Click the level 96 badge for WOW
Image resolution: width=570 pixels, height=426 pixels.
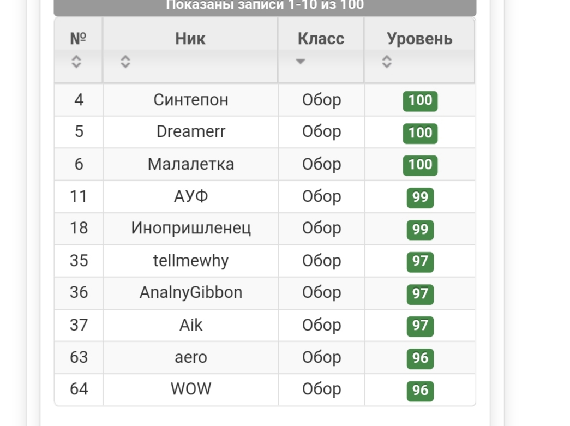[x=420, y=390]
